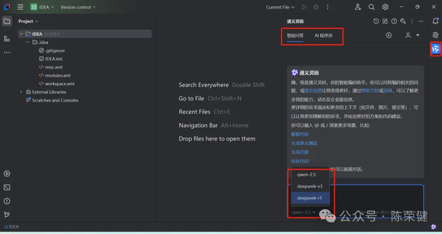Select qwen-2.5 model option
Image resolution: width=442 pixels, height=234 pixels.
[x=310, y=175]
